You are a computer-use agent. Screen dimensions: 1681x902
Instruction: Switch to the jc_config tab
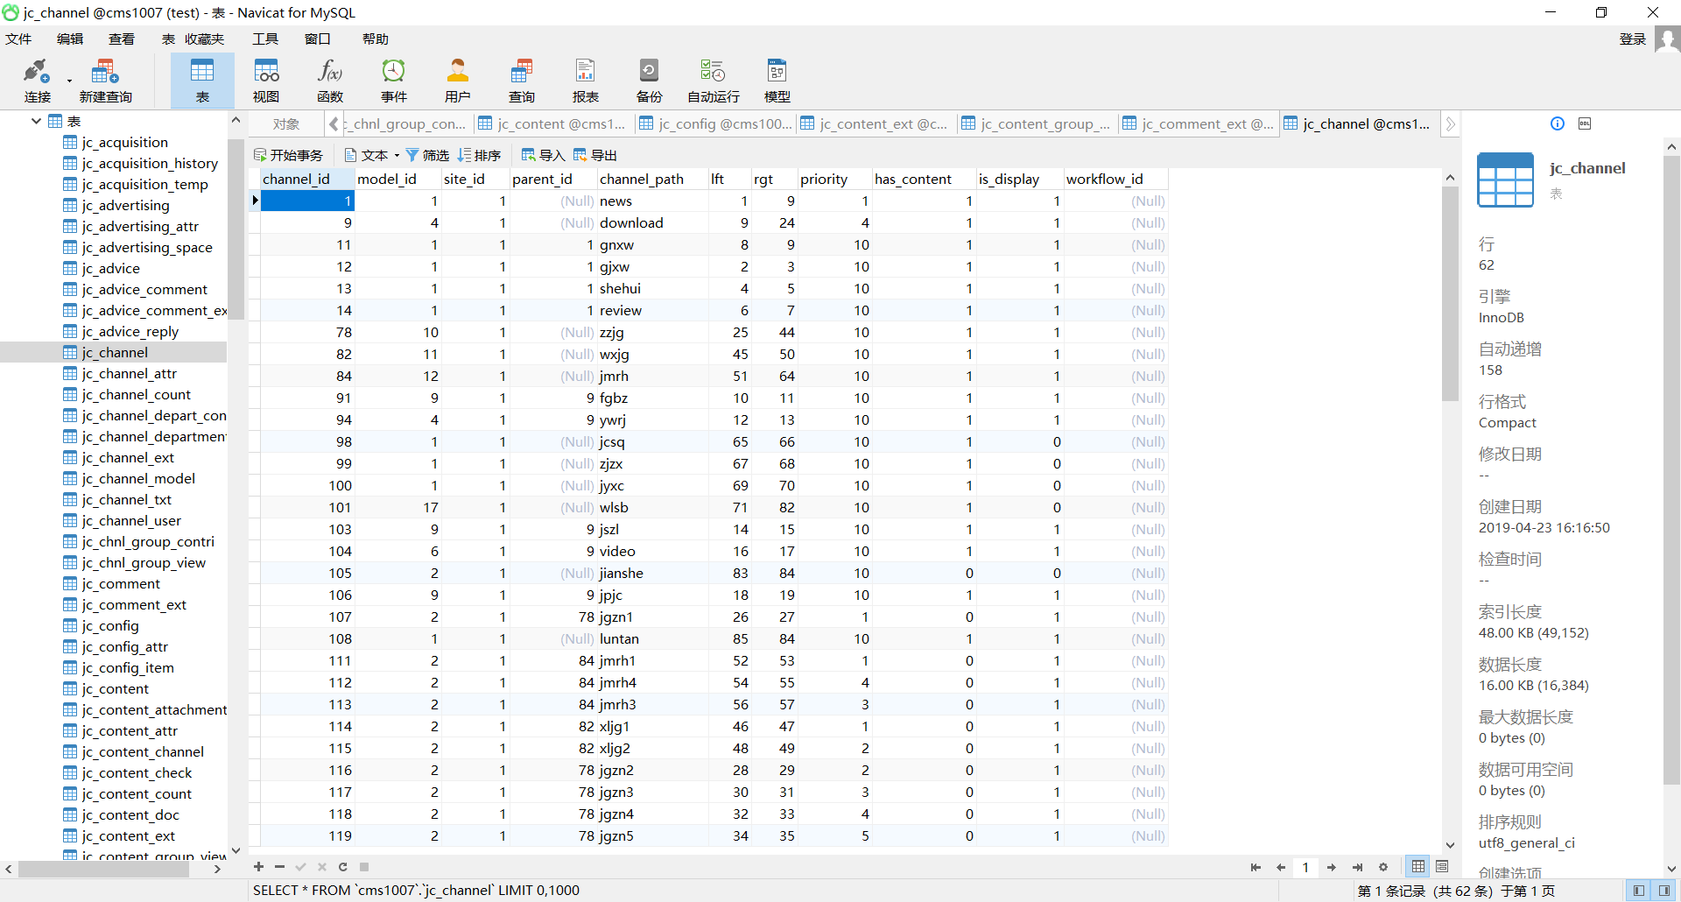(x=715, y=124)
